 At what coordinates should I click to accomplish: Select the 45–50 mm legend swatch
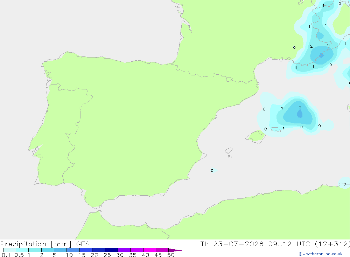(162, 250)
